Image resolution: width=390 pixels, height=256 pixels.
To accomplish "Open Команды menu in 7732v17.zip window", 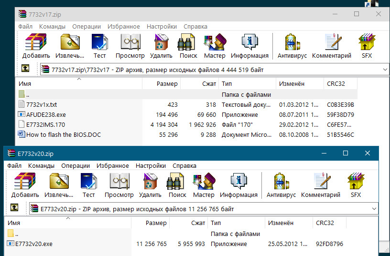I will [52, 27].
